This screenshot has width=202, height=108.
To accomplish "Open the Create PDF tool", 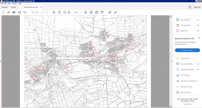I will [x=185, y=25].
